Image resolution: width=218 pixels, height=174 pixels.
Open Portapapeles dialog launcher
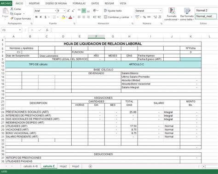point(31,24)
